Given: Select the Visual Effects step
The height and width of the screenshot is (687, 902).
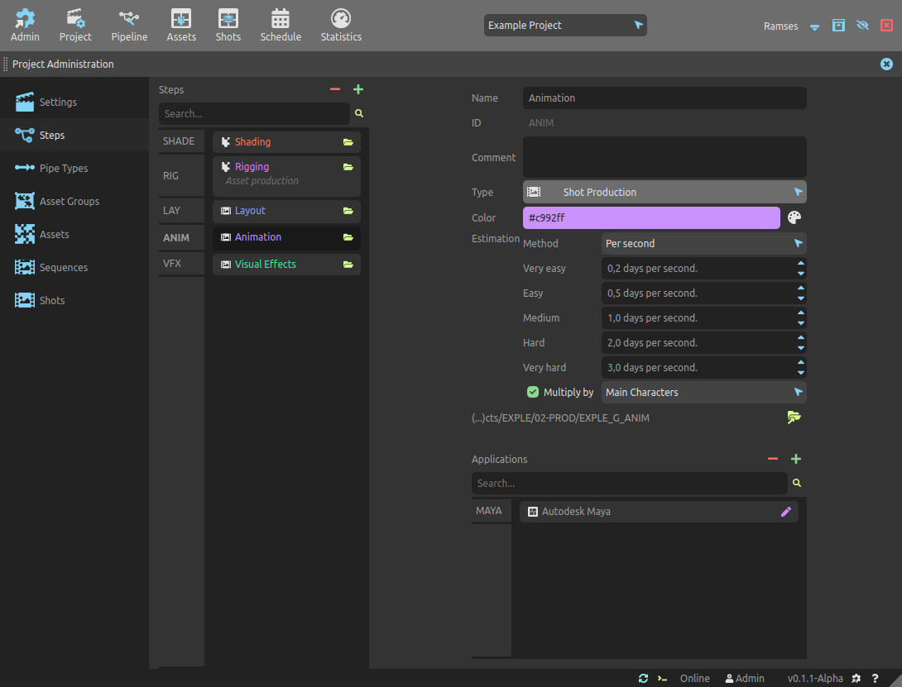Looking at the screenshot, I should (x=265, y=265).
